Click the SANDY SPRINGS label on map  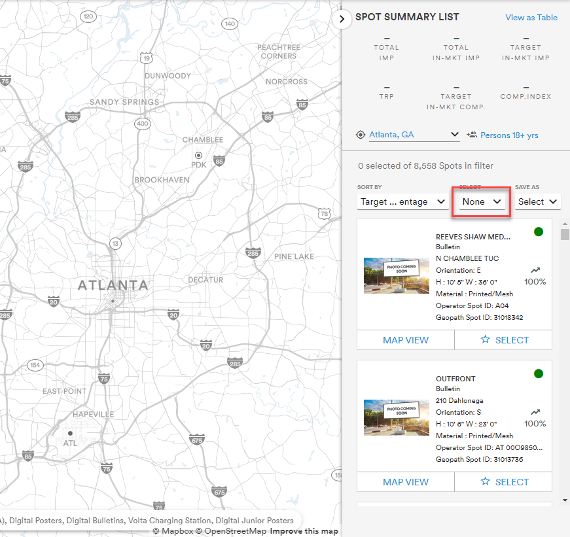(124, 102)
